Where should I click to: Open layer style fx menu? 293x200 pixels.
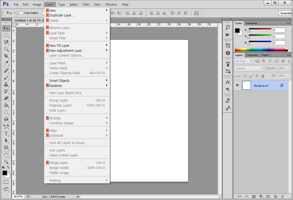247,196
